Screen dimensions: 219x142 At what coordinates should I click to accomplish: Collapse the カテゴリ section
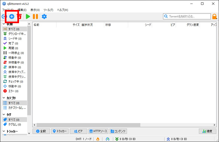tap(4, 98)
